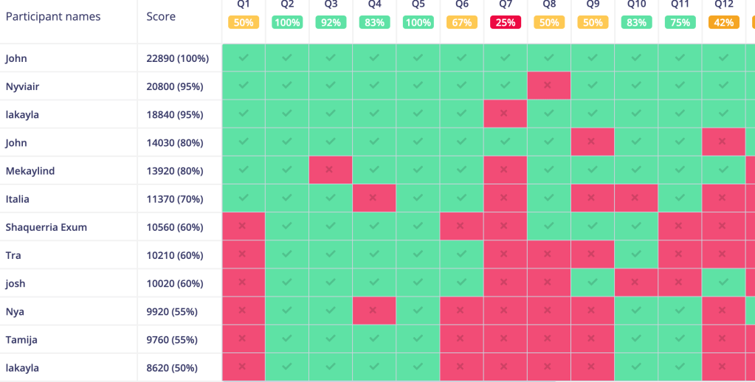Select Tamija's checkmark under Q11

click(680, 339)
